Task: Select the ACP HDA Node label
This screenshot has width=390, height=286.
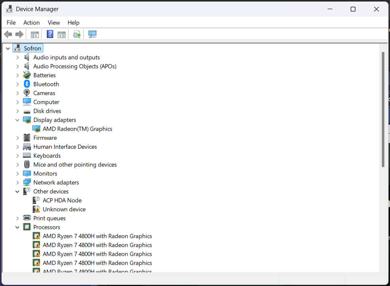Action: click(x=62, y=200)
